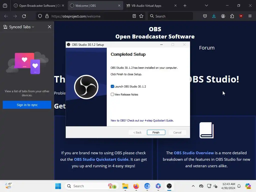Open the Copilot-style taskbar app icon
The height and width of the screenshot is (192, 256).
click(x=158, y=186)
